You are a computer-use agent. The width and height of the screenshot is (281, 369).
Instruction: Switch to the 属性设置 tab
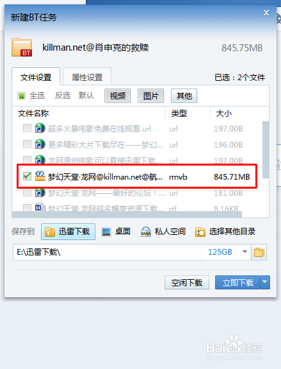87,77
